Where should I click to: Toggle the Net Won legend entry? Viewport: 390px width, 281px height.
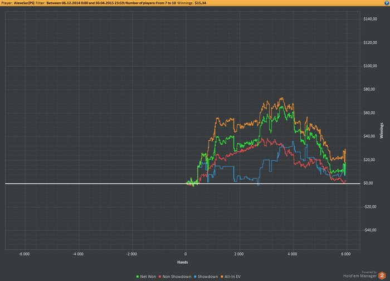146,277
